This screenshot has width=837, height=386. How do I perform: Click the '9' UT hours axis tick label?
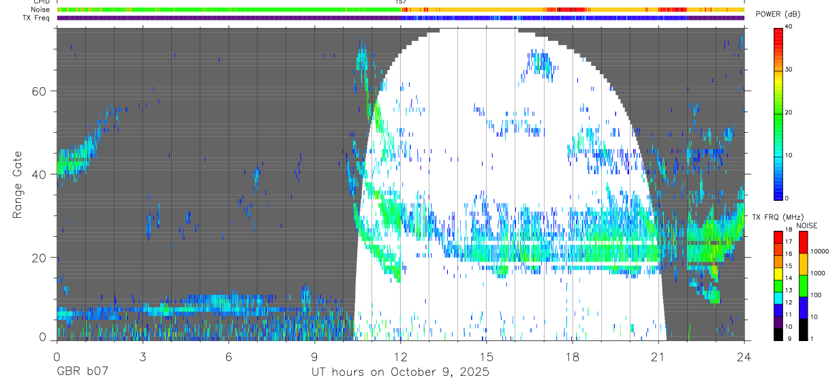(x=315, y=356)
